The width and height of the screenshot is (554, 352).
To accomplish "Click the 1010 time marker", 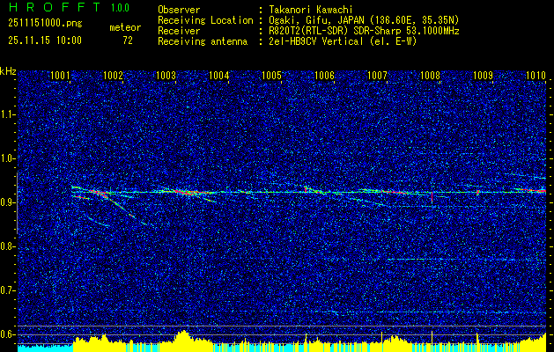I will click(x=536, y=76).
